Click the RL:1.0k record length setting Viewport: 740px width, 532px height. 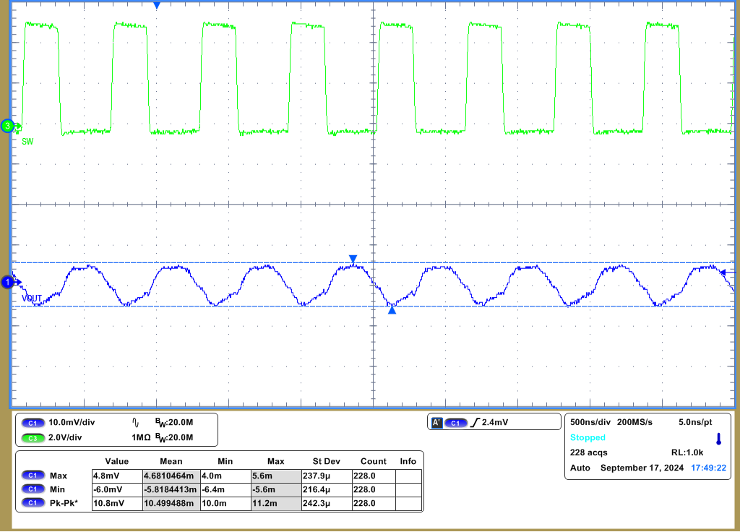click(687, 452)
